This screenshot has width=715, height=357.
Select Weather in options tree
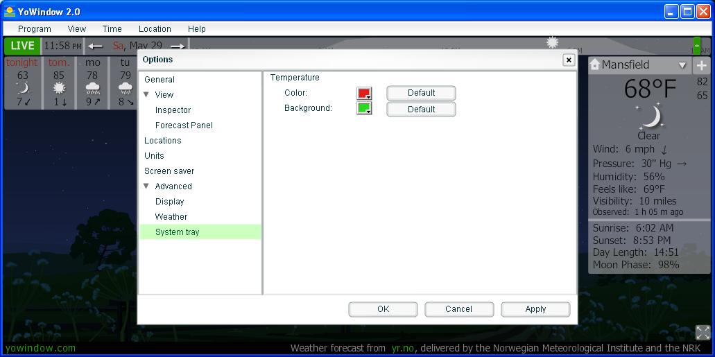point(171,216)
